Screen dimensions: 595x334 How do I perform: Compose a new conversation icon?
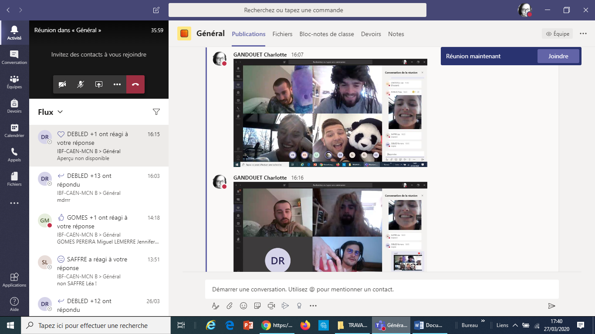(156, 10)
